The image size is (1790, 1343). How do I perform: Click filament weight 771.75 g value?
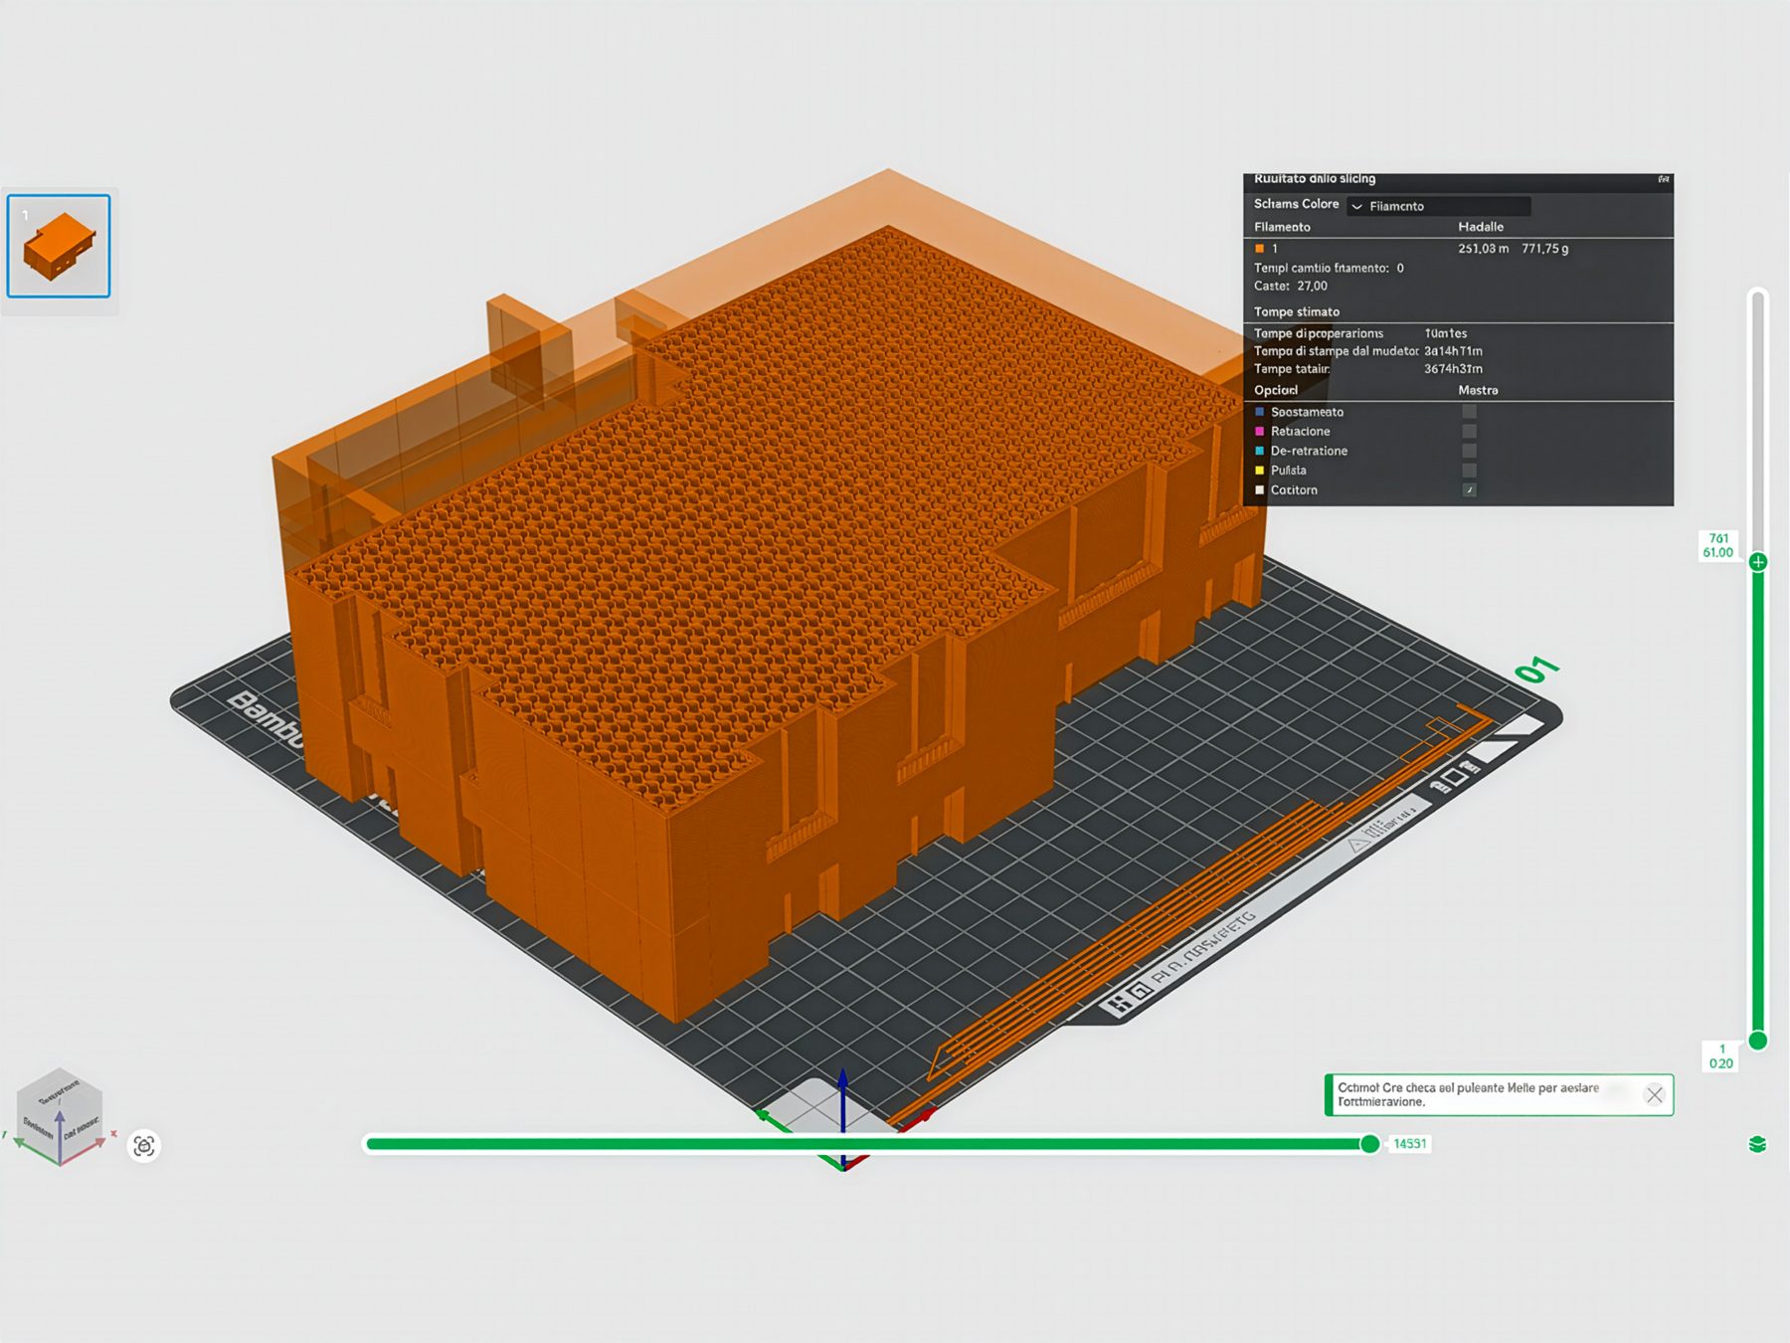pyautogui.click(x=1544, y=249)
